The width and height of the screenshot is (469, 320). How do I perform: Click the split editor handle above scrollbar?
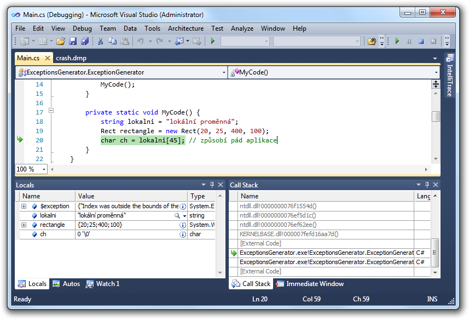click(x=436, y=84)
